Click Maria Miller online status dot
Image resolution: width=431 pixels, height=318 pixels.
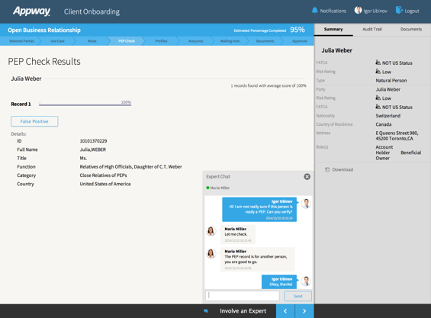point(207,188)
